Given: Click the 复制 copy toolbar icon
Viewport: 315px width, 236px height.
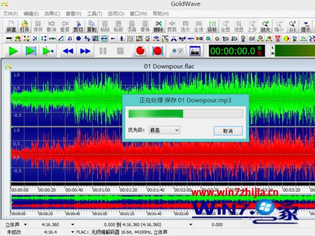Looking at the screenshot, I should pos(91,26).
